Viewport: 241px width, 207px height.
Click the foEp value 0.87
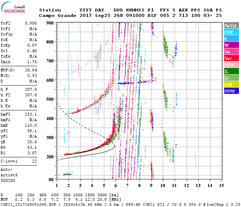click(x=32, y=45)
